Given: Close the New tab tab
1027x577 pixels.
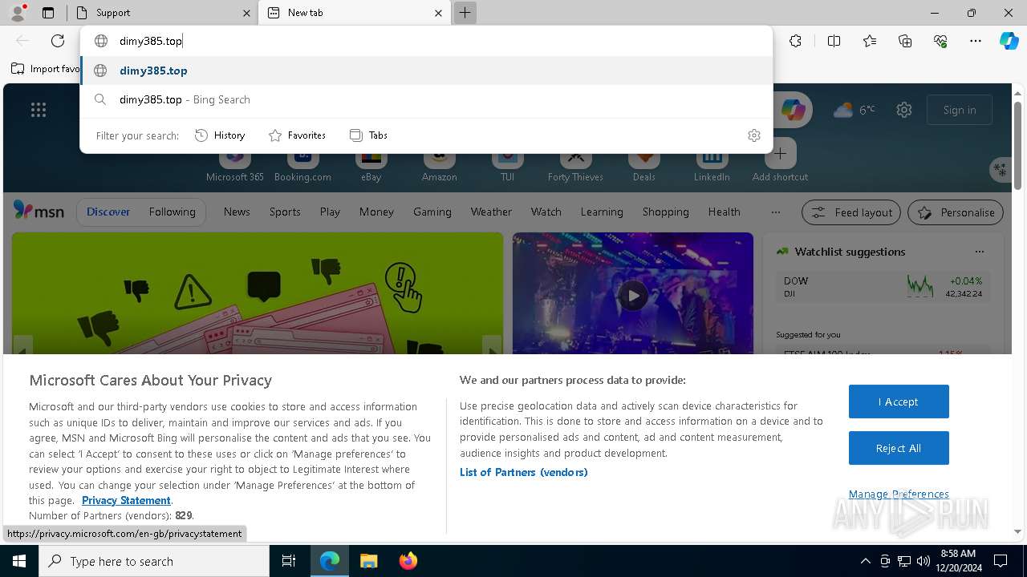Looking at the screenshot, I should tap(438, 13).
